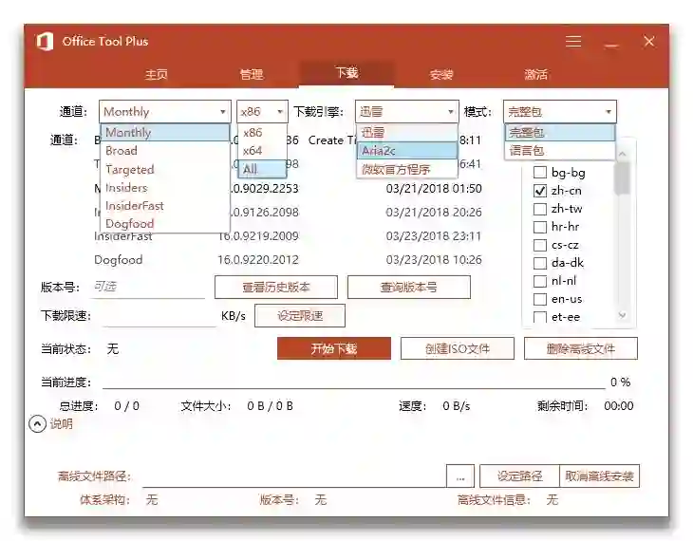Select 完整包 mode option

pyautogui.click(x=560, y=132)
